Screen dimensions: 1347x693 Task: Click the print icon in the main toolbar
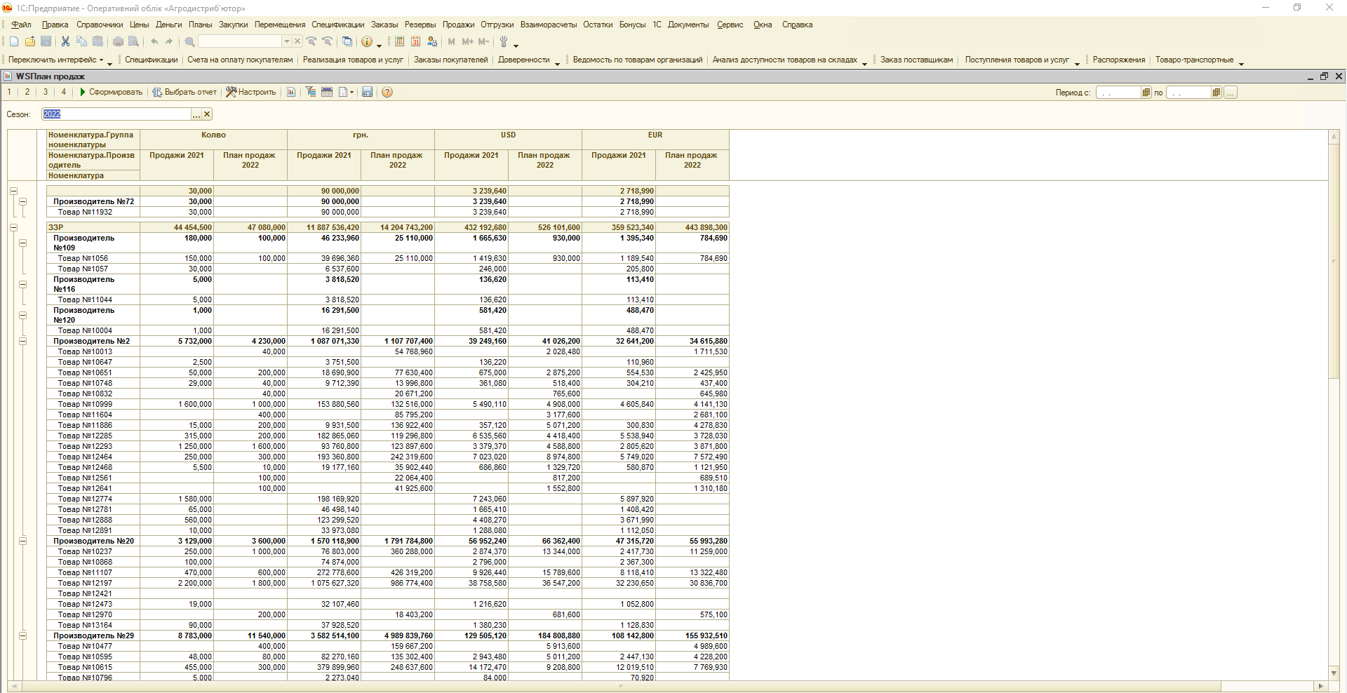click(118, 42)
